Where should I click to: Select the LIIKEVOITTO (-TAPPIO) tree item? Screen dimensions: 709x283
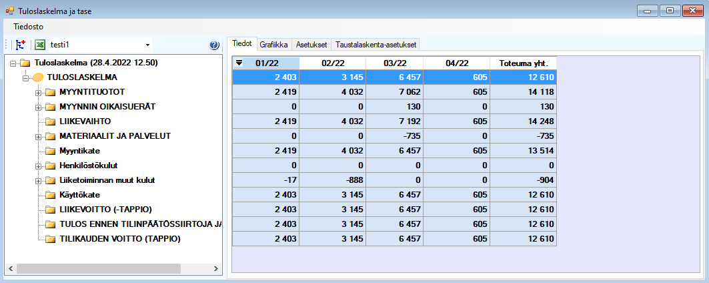pyautogui.click(x=105, y=210)
